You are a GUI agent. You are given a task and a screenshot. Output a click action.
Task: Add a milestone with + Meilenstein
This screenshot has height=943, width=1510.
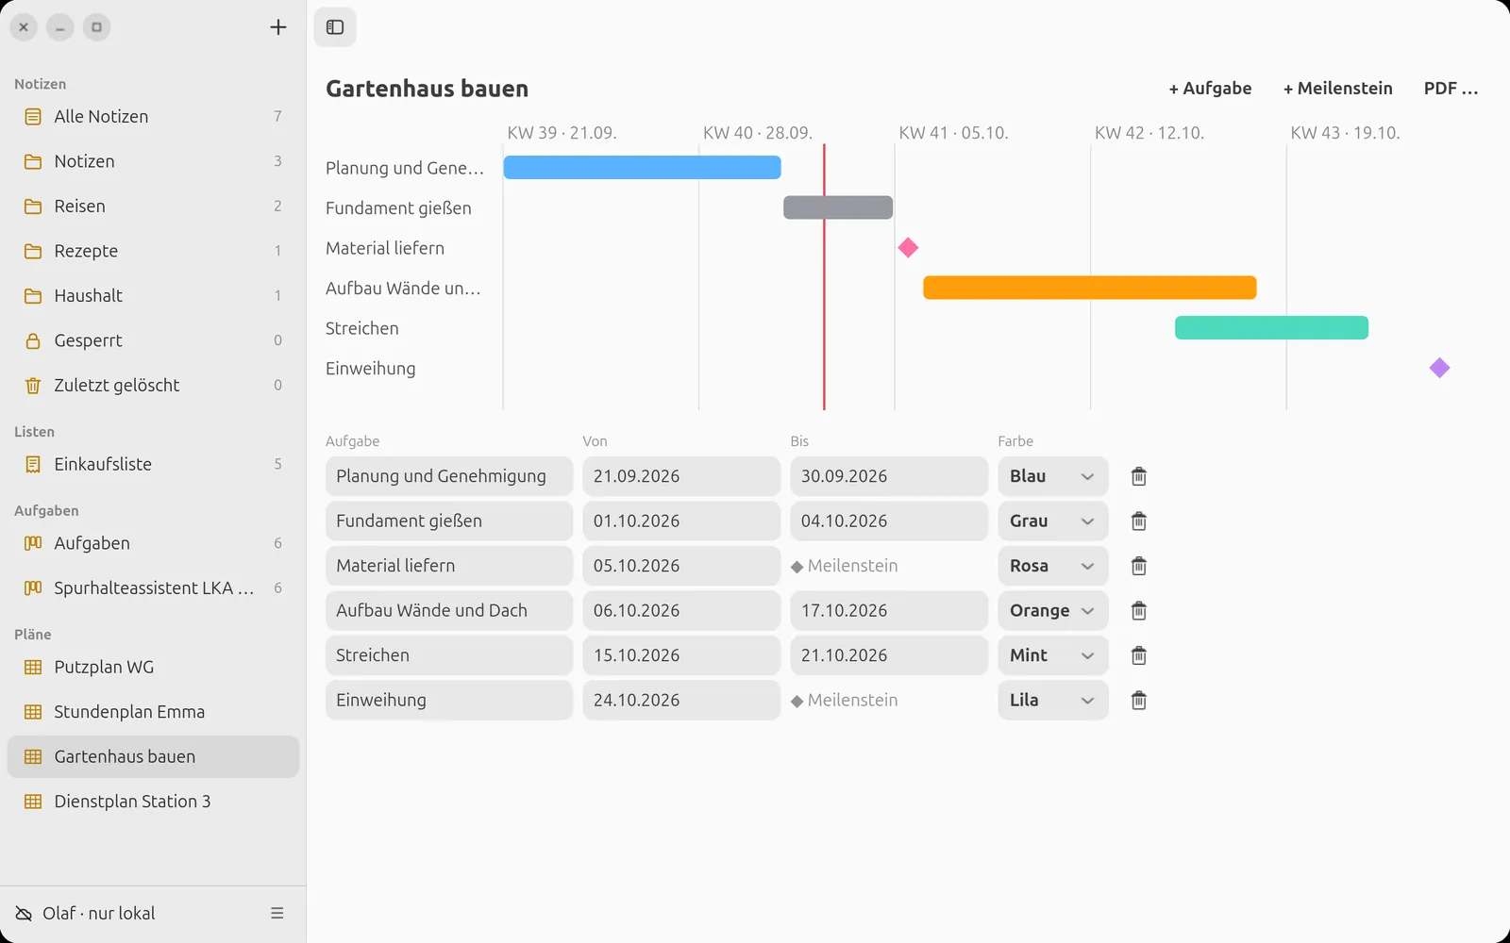[1337, 89]
